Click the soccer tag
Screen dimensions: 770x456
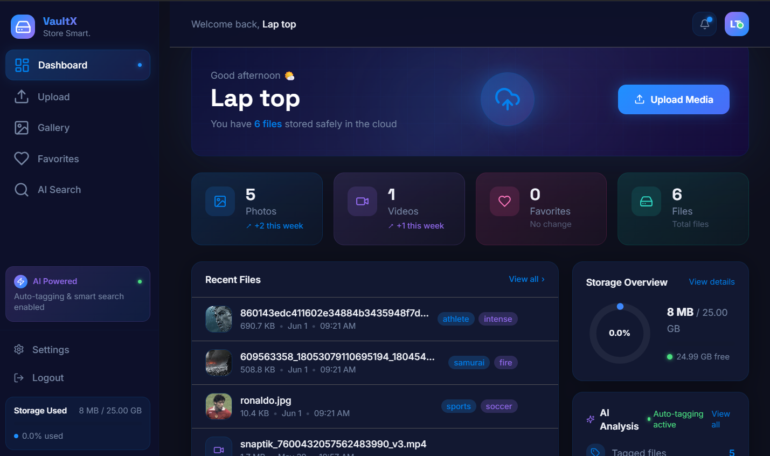499,406
